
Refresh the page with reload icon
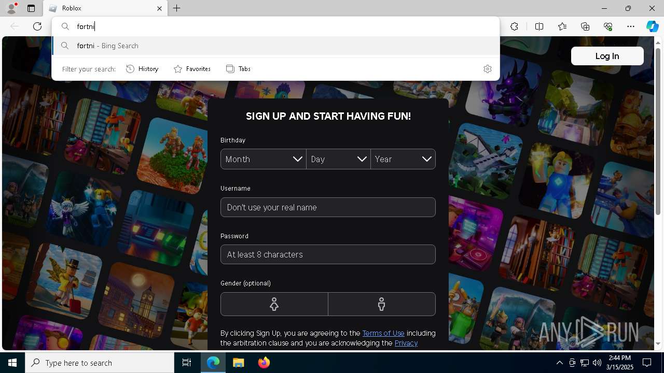pos(37,26)
